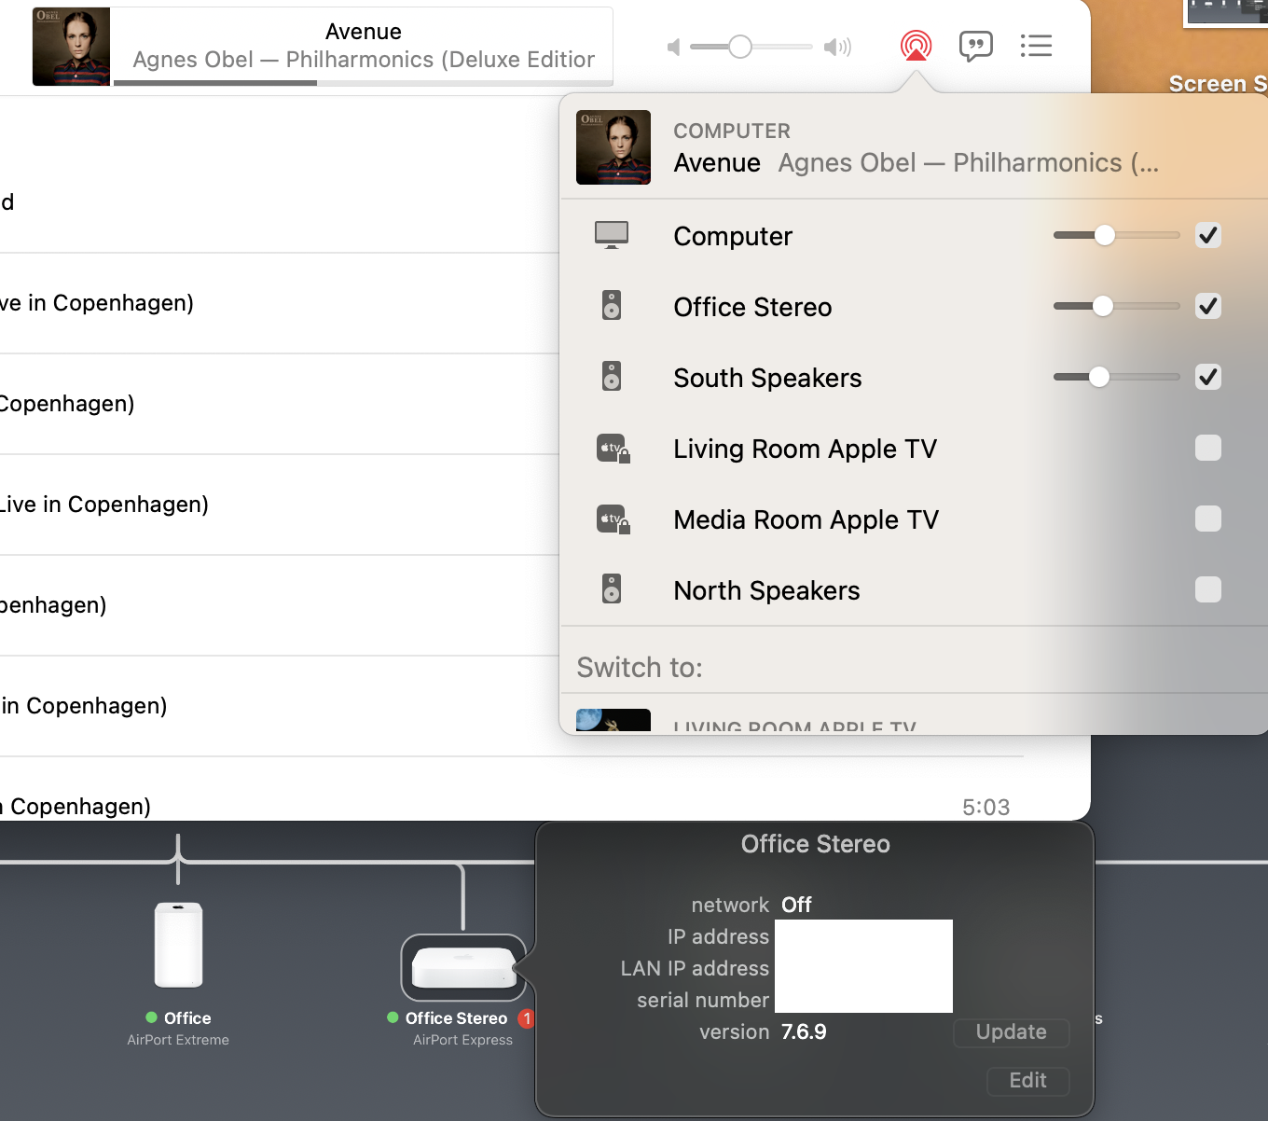1268x1121 pixels.
Task: Select the Office Stereo row name
Action: (752, 307)
